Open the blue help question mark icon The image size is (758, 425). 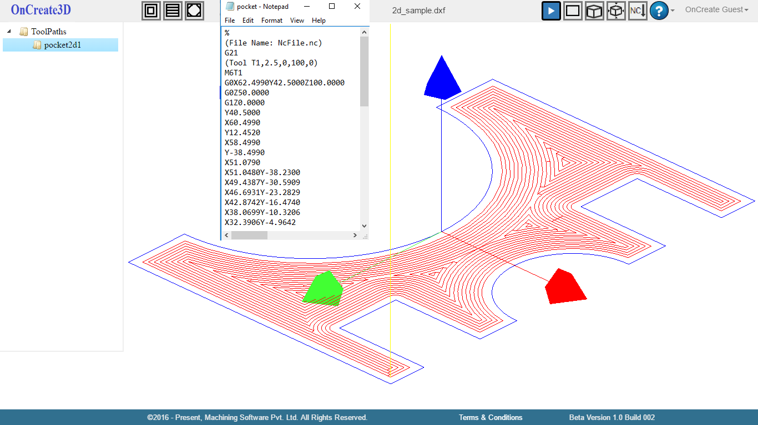[659, 11]
